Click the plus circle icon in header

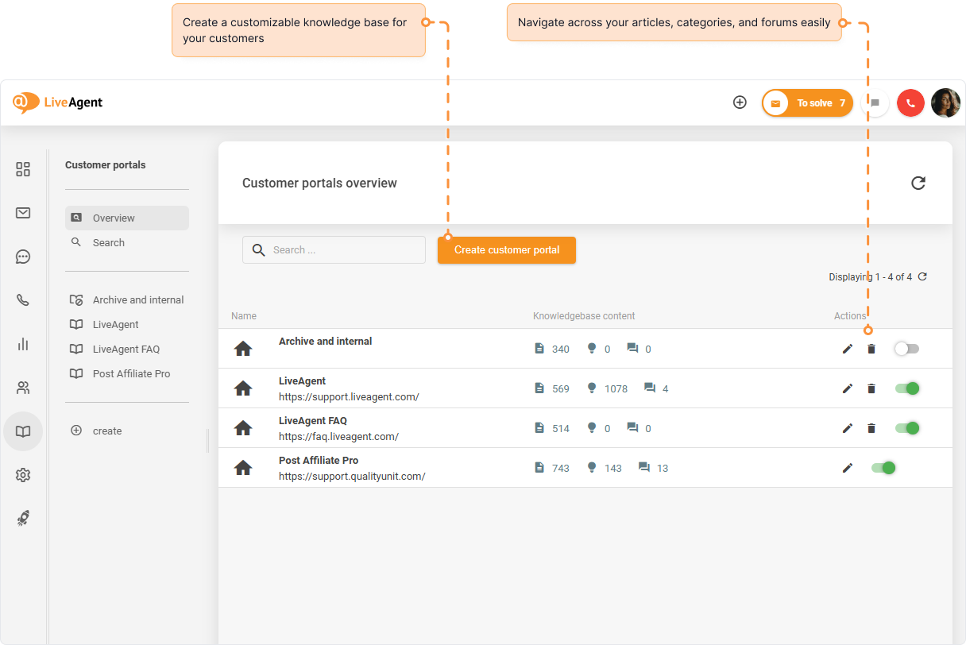pyautogui.click(x=740, y=102)
